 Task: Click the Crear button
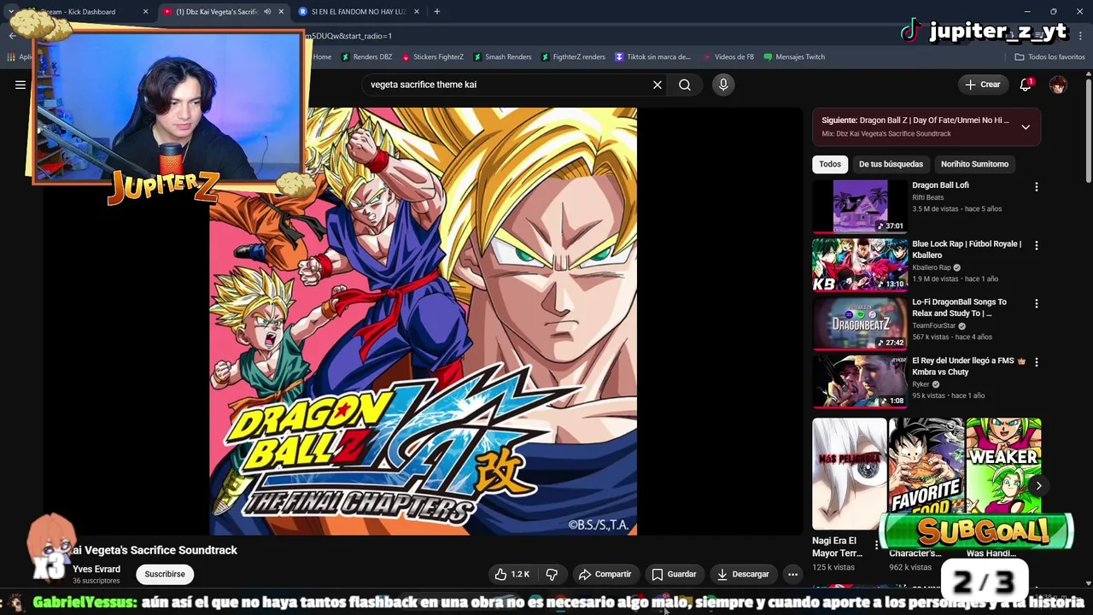click(983, 85)
